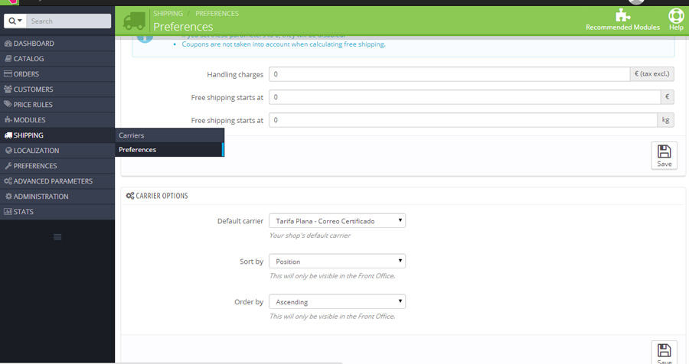Open the Sort by dropdown
Screen dimensions: 689x364
click(337, 262)
